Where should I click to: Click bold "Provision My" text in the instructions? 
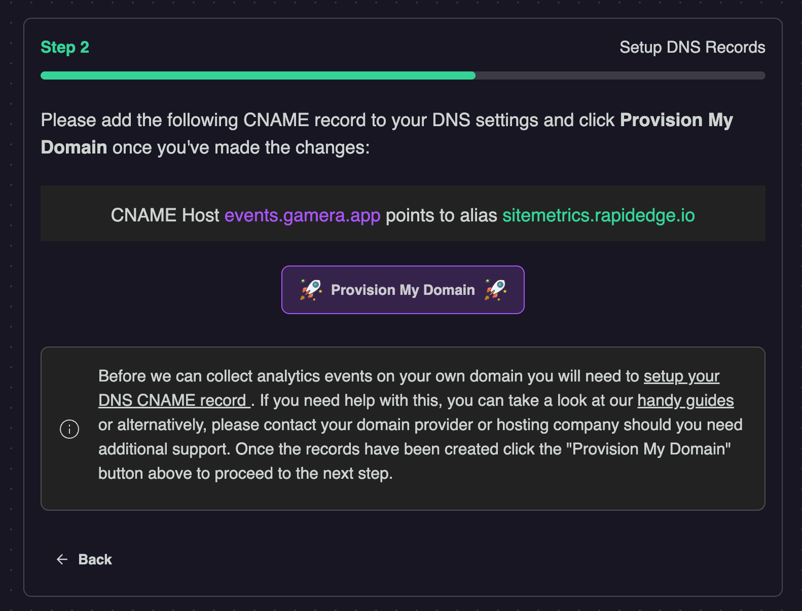[x=676, y=120]
